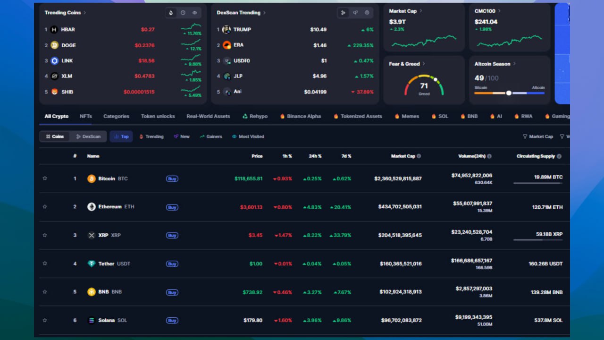Click the Solana logo in the table

pos(92,320)
